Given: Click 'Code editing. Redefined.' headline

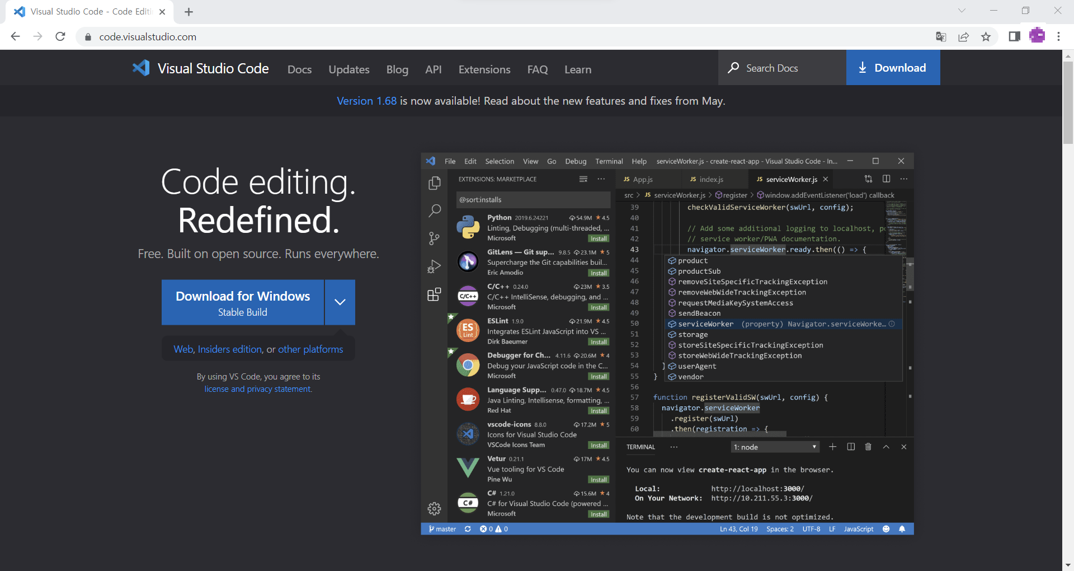Looking at the screenshot, I should (x=258, y=200).
